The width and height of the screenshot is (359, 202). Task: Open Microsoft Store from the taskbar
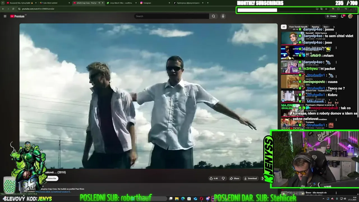[189, 199]
